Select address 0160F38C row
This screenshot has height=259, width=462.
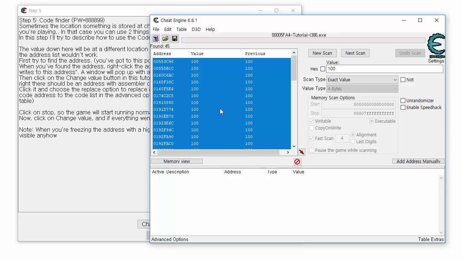click(x=221, y=82)
